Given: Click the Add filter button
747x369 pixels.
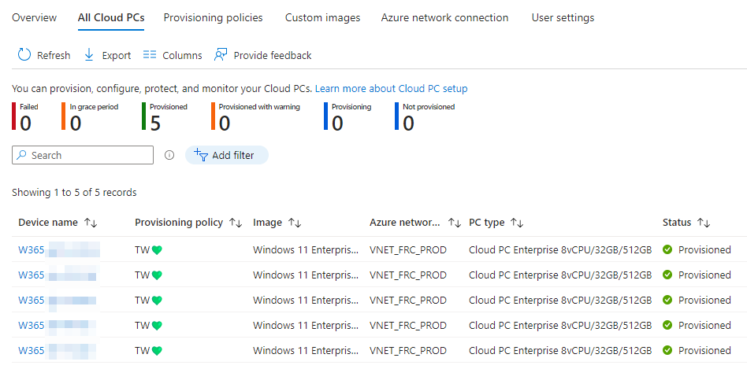Looking at the screenshot, I should click(226, 156).
